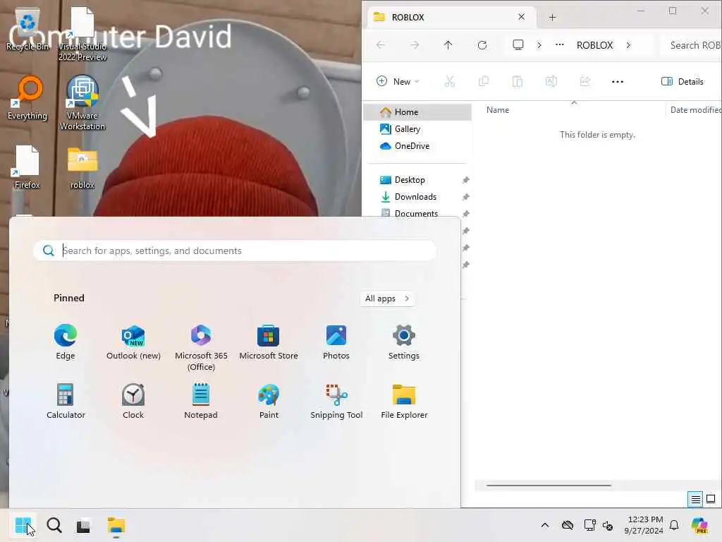Select Firefox desktop shortcut
Viewport: 722px width, 542px height.
click(27, 168)
